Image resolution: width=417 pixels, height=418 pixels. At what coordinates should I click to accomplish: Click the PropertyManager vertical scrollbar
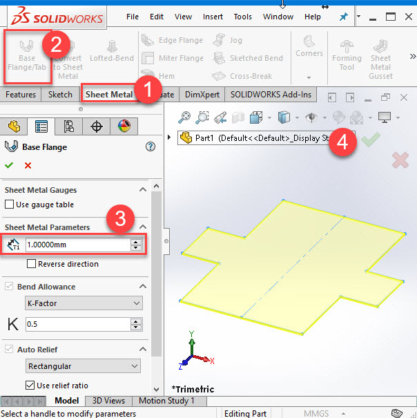click(x=157, y=274)
